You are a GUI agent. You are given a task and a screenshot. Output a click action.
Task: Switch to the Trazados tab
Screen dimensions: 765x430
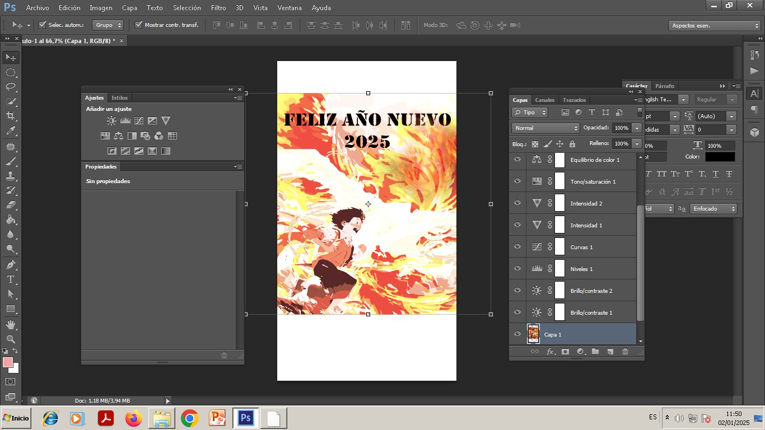[574, 100]
